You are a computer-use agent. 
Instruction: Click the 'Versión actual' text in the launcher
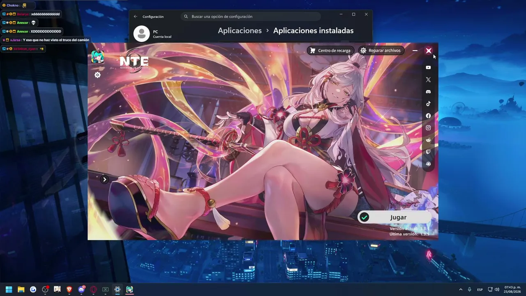pos(409,229)
